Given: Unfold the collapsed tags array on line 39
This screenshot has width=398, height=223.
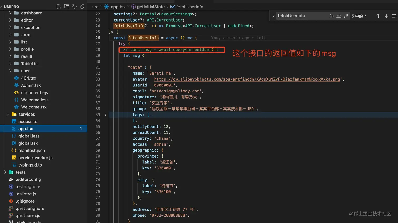Looking at the screenshot, I should 105,115.
